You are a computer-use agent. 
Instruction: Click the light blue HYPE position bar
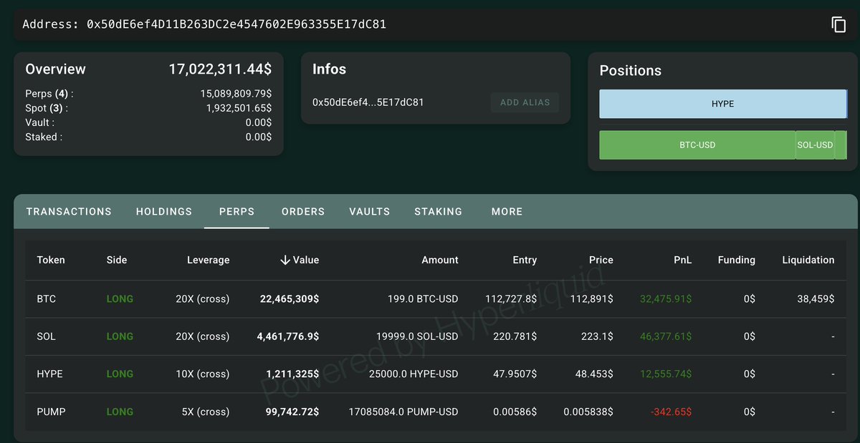click(722, 104)
